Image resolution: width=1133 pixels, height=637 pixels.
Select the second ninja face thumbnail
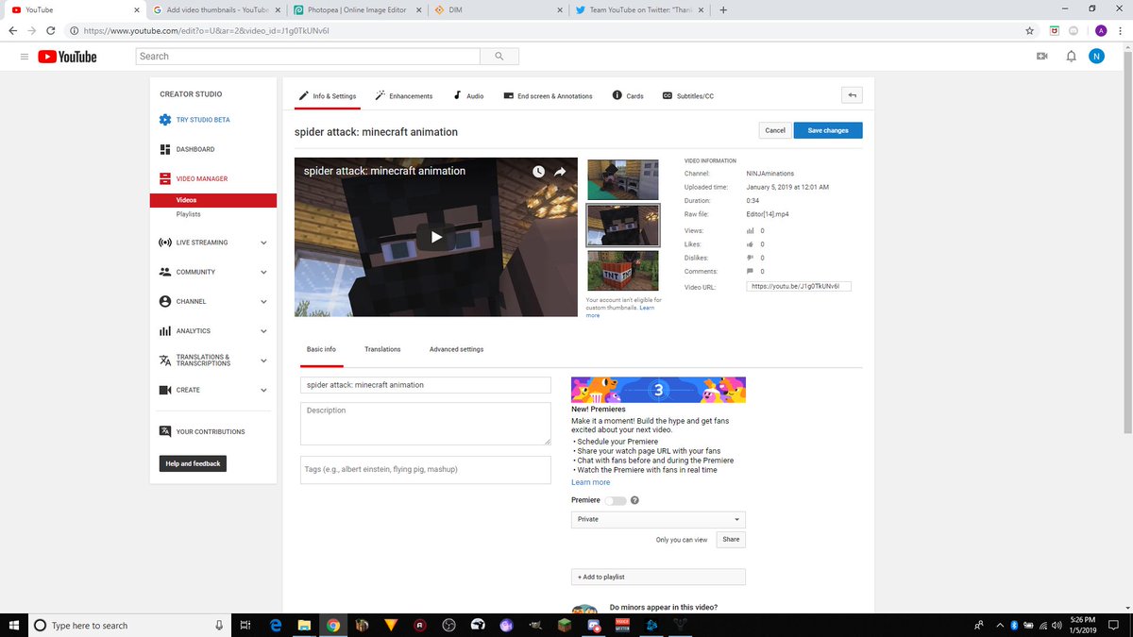tap(623, 225)
